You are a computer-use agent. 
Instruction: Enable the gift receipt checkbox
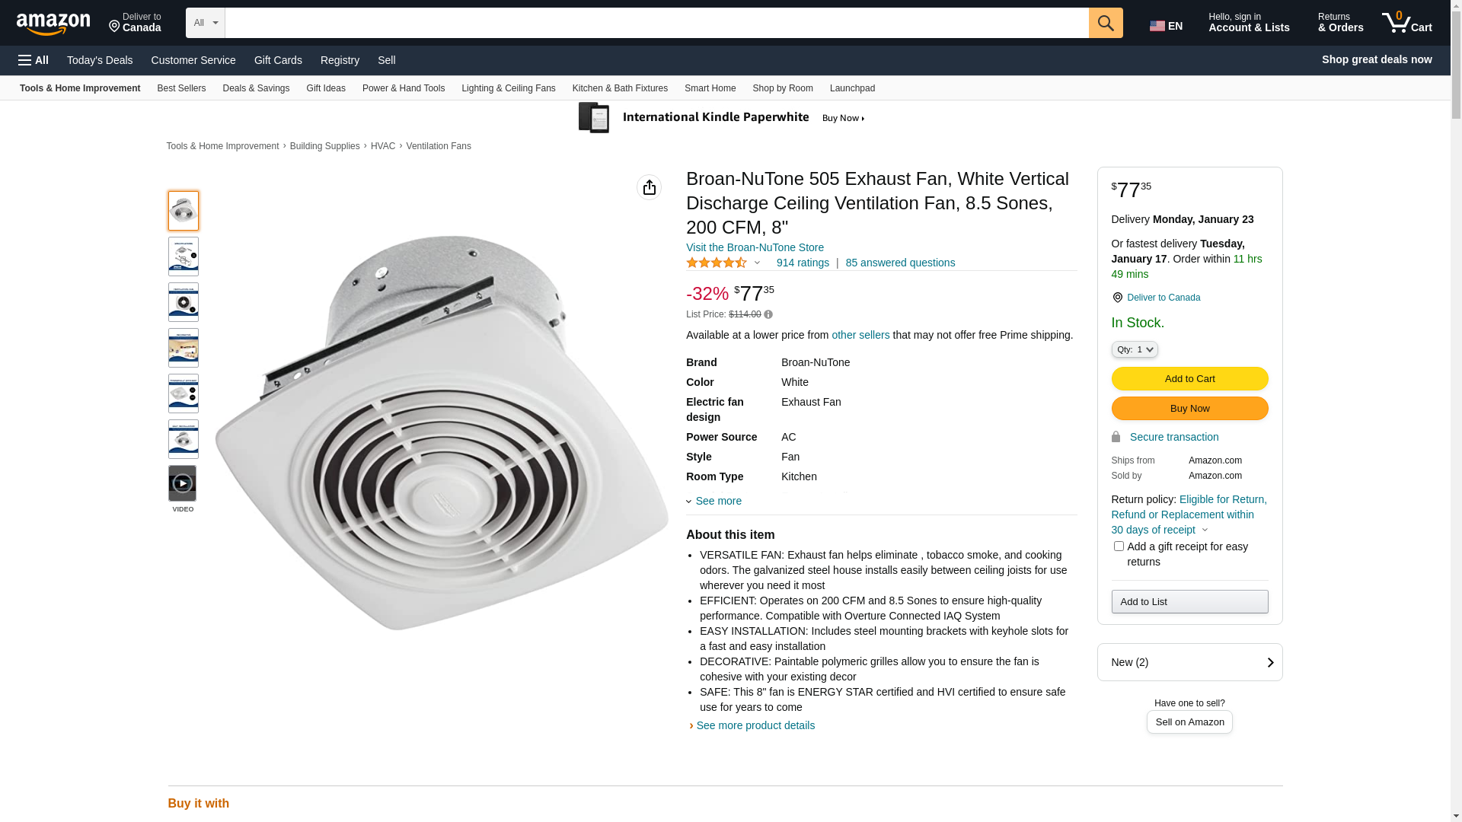1119,546
